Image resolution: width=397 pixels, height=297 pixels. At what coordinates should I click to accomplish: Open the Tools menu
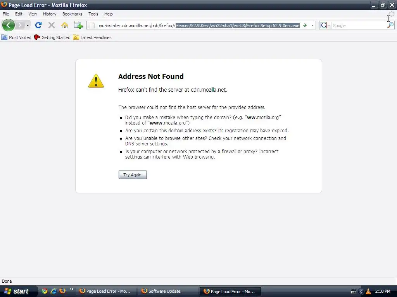(93, 14)
